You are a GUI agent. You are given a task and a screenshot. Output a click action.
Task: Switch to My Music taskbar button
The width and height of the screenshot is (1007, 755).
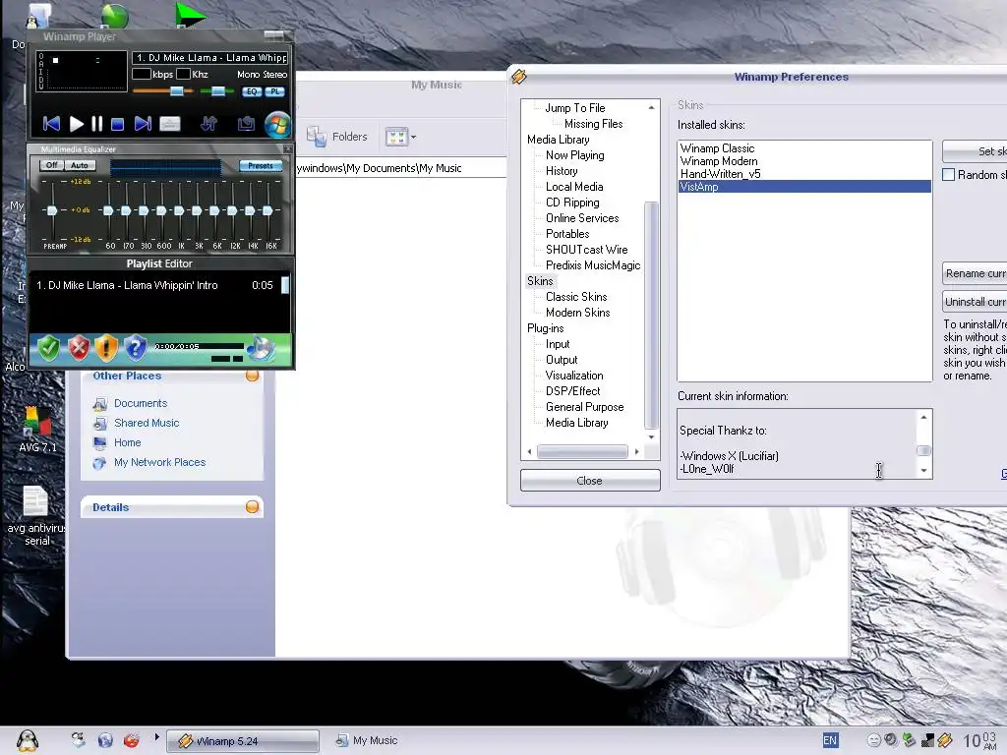click(x=367, y=741)
